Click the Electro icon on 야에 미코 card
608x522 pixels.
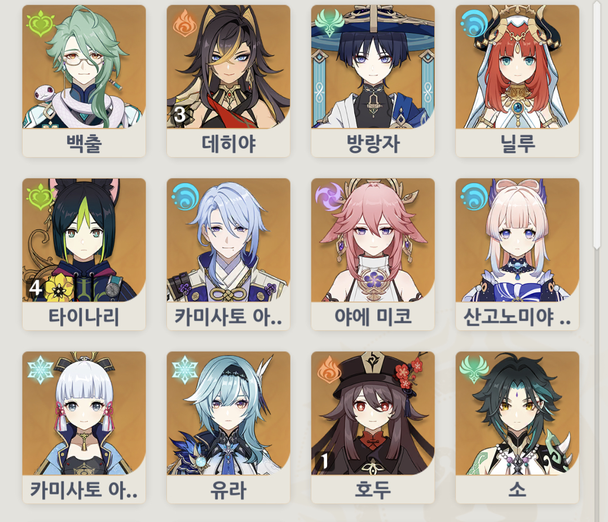[x=329, y=197]
